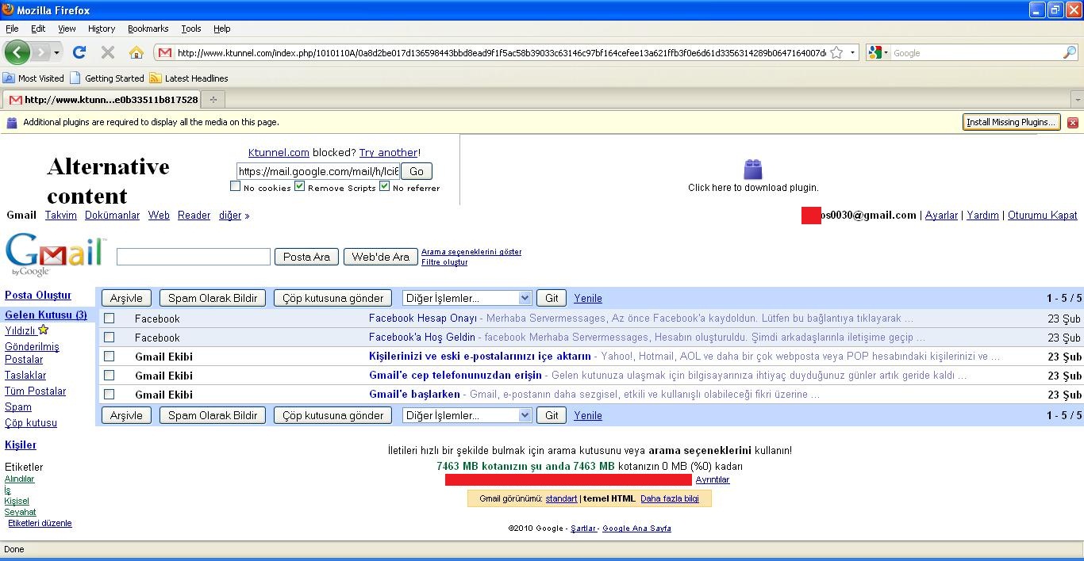Enable the No cookies checkbox
The width and height of the screenshot is (1084, 561).
tap(235, 187)
